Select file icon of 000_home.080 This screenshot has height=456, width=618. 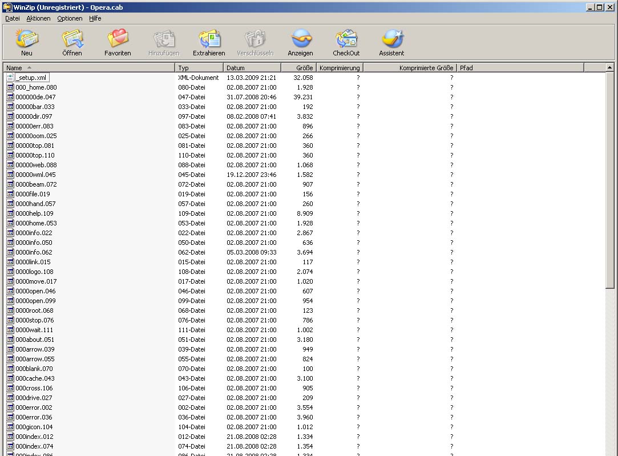[10, 87]
